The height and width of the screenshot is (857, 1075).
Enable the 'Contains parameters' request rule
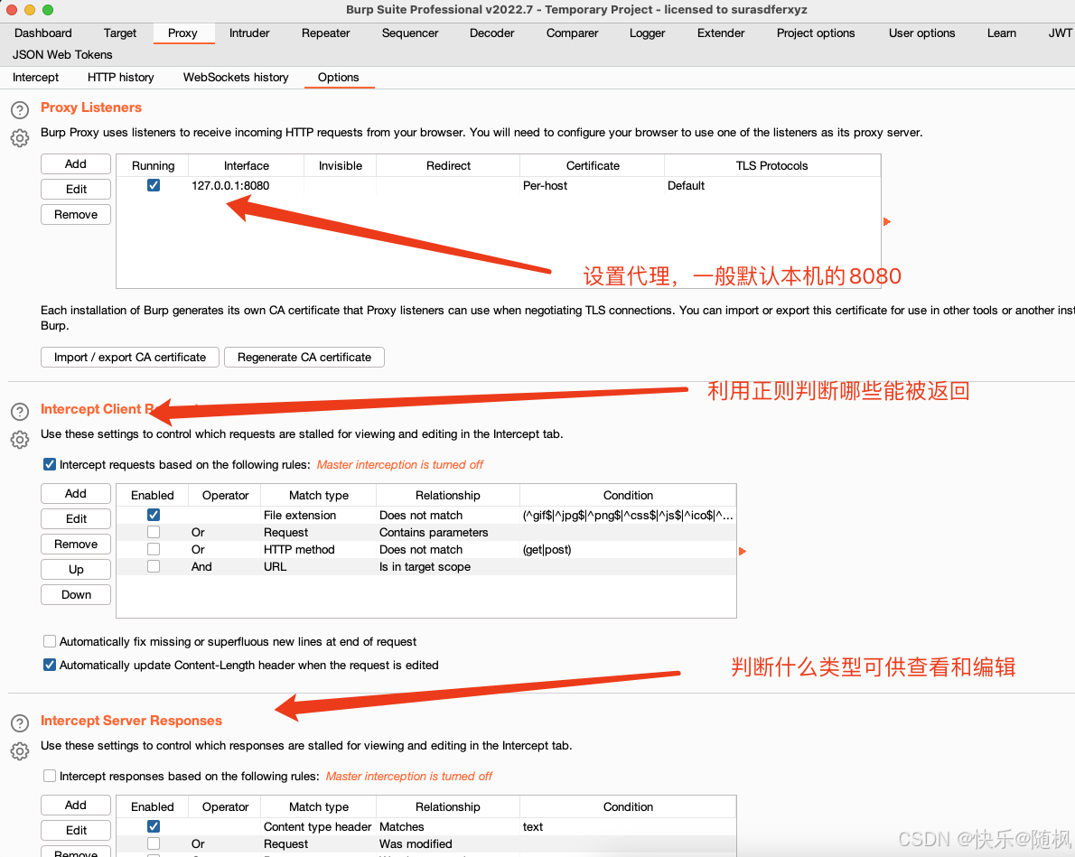[154, 532]
